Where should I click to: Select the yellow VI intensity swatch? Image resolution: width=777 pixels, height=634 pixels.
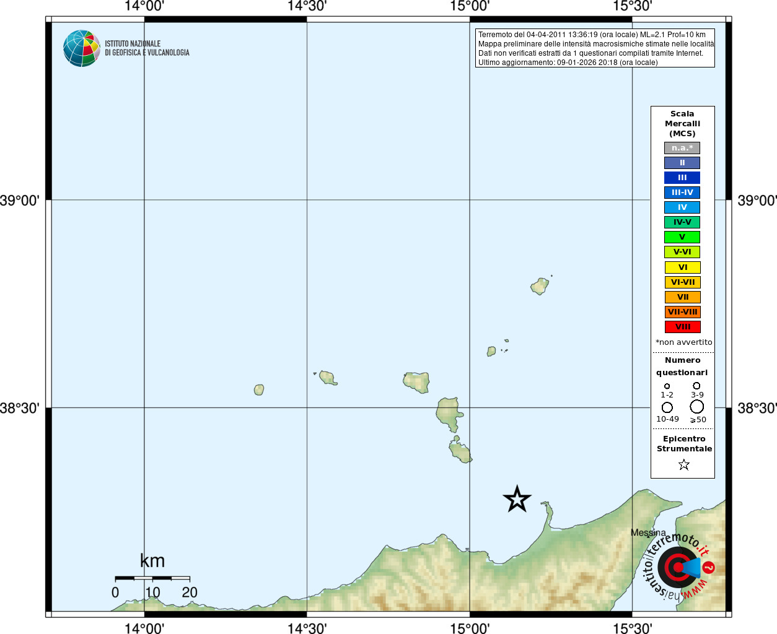[x=682, y=267]
